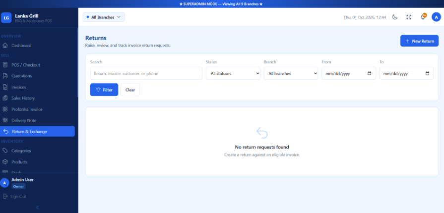
Task: Toggle dark mode moon icon
Action: 395,17
